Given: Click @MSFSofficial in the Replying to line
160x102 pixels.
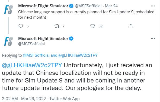Looking at the screenshot, I should (x=36, y=55).
